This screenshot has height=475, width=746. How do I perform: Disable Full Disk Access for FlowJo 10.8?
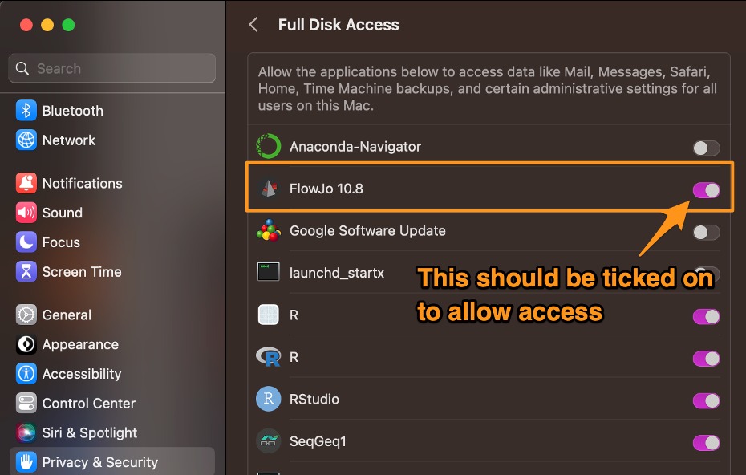point(706,190)
